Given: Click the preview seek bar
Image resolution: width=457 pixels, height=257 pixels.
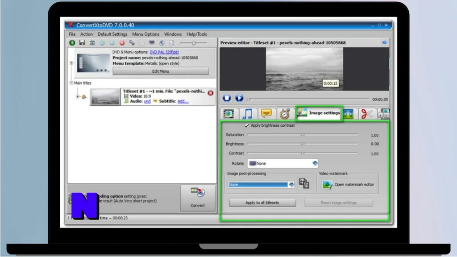Looking at the screenshot, I should (308, 99).
